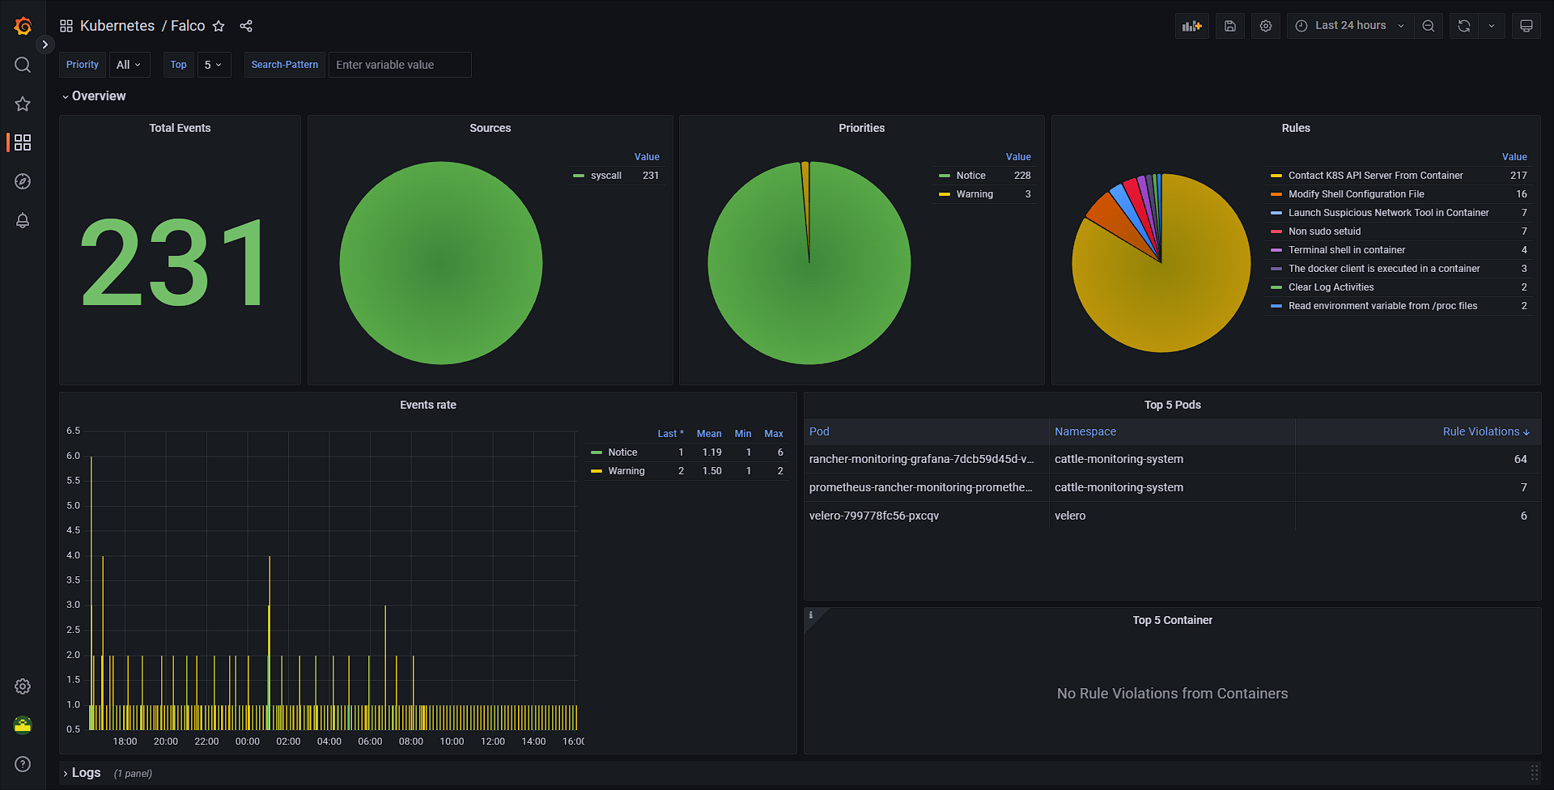
Task: Save the dashboard with disk icon
Action: pyautogui.click(x=1229, y=26)
